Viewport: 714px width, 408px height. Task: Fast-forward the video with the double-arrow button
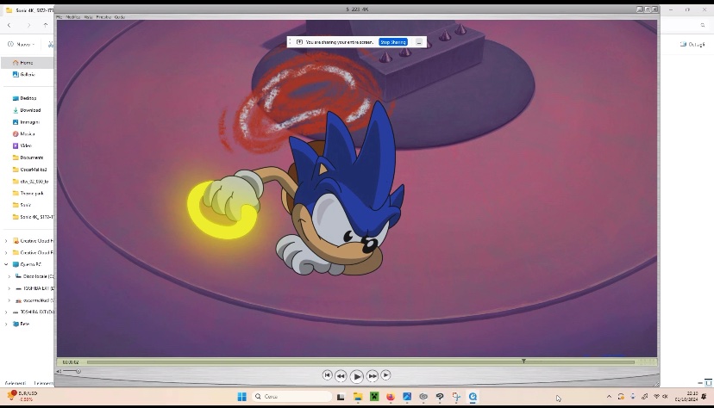(x=372, y=376)
